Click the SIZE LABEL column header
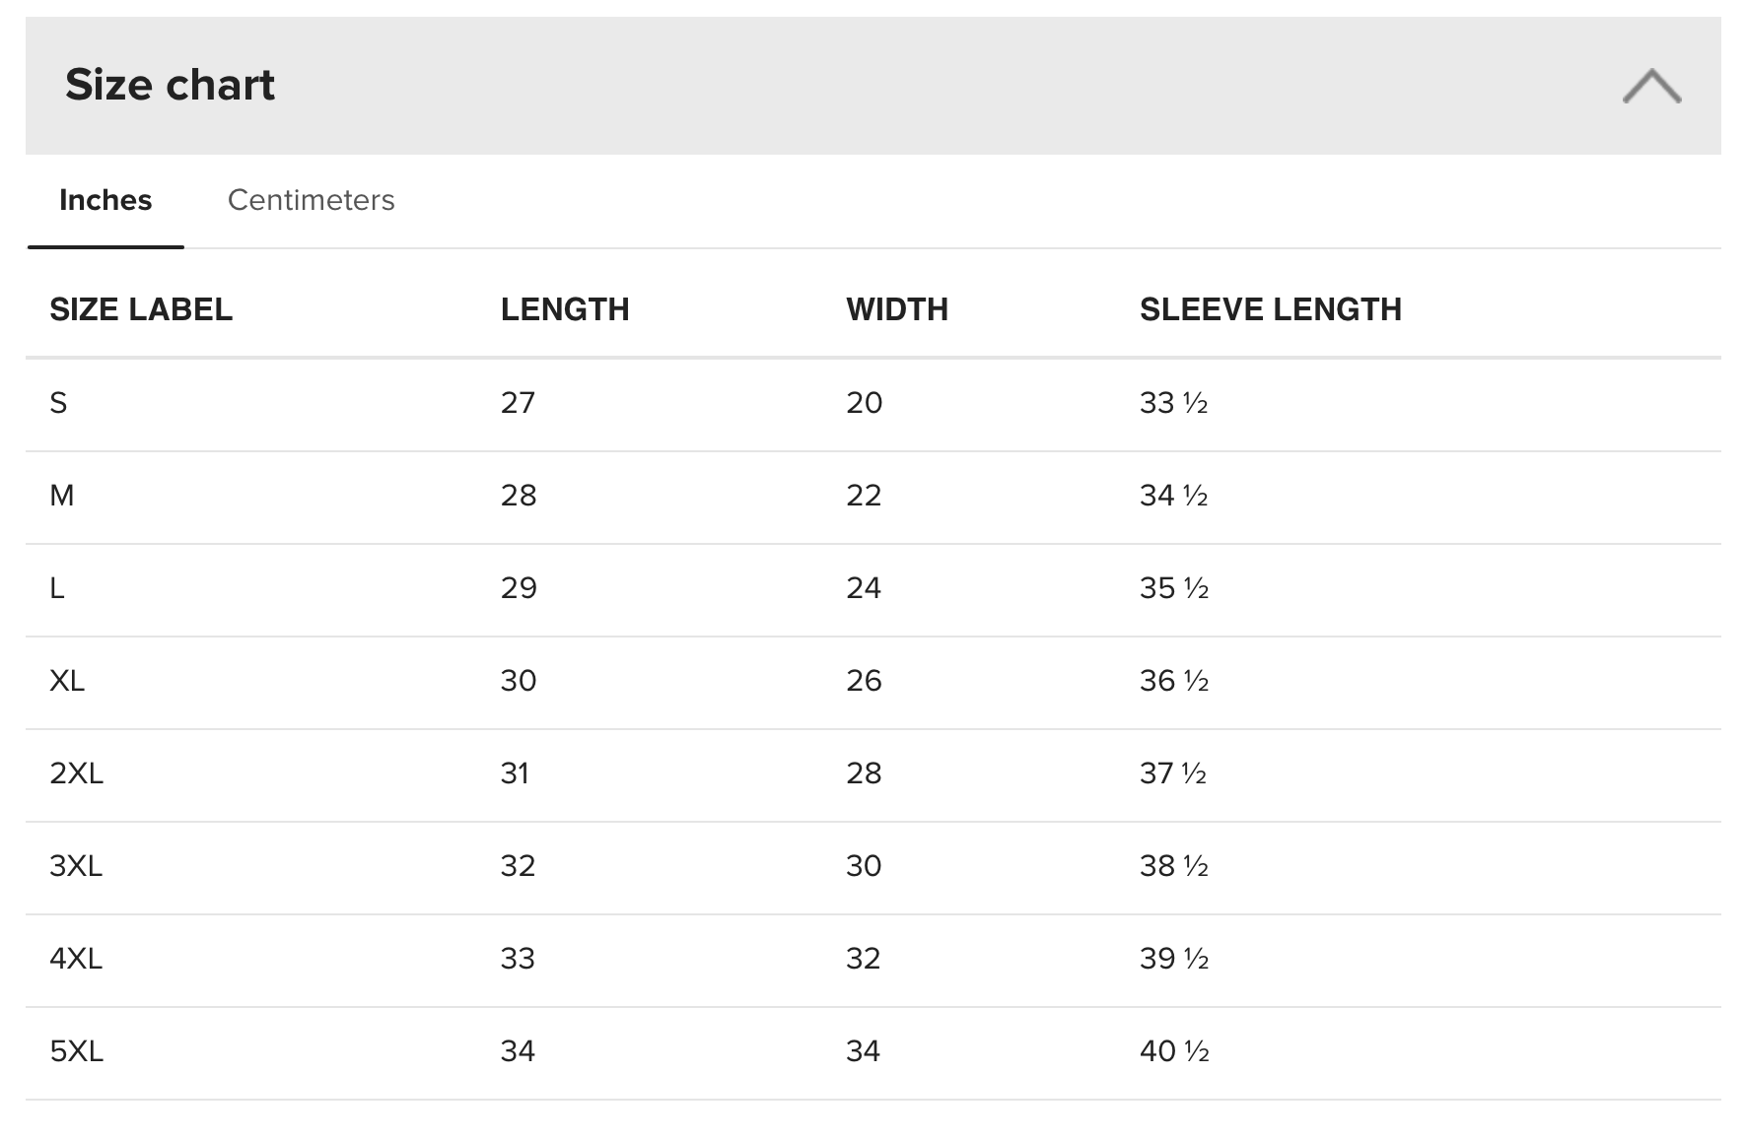Screen dimensions: 1745x1141 click(141, 309)
